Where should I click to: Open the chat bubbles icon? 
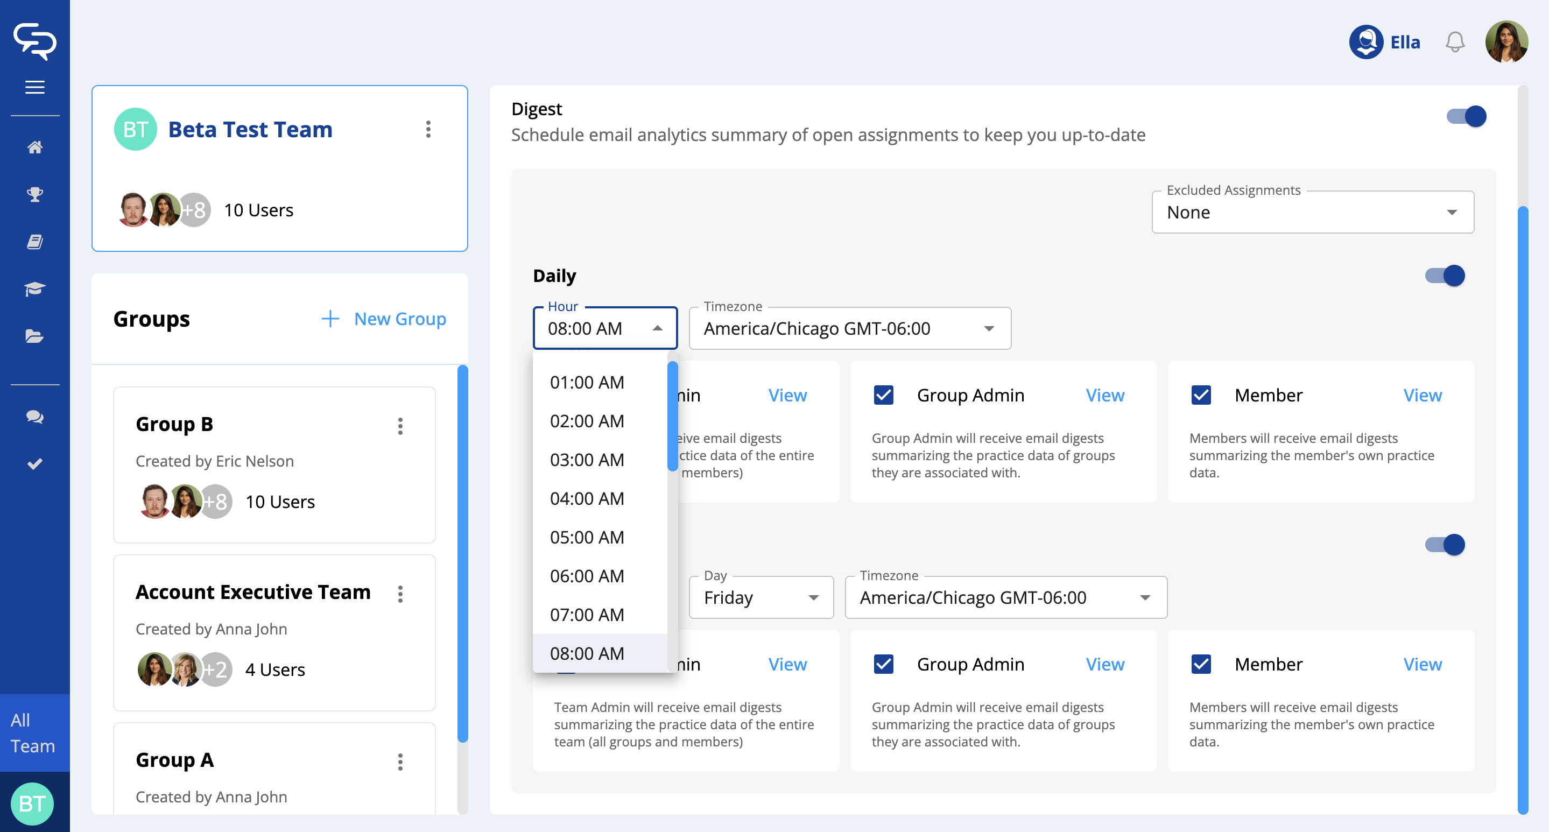pos(35,417)
